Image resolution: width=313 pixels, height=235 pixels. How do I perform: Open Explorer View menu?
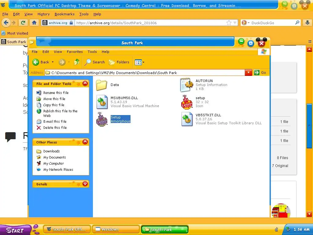point(58,52)
